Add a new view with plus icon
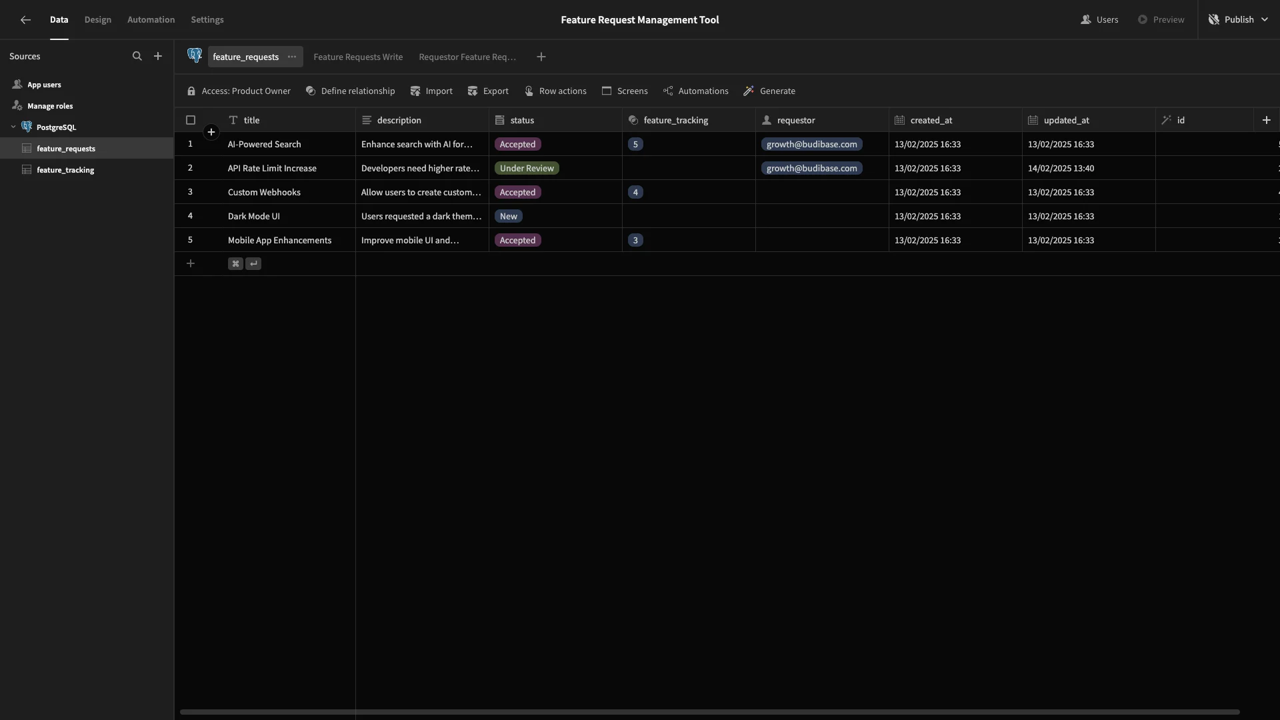 coord(541,57)
